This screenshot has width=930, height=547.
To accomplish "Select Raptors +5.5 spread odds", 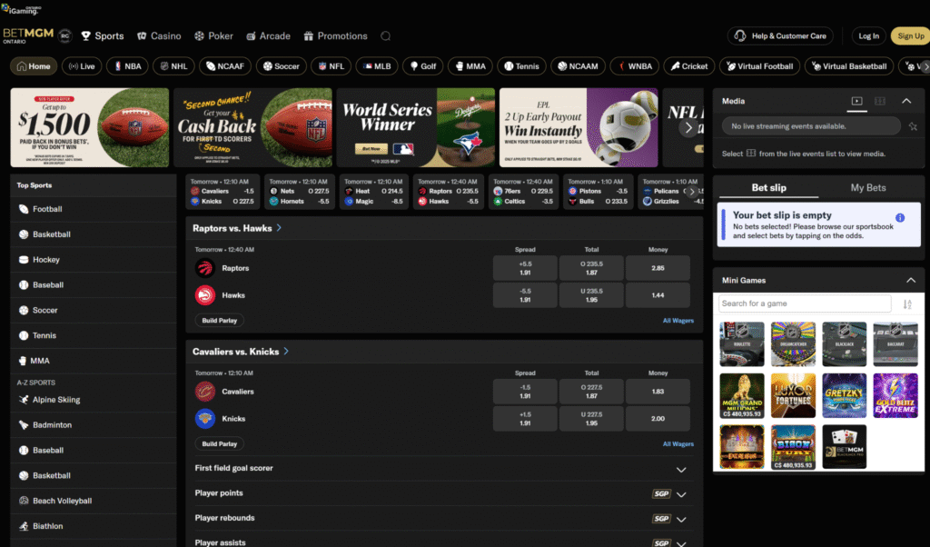I will 525,268.
